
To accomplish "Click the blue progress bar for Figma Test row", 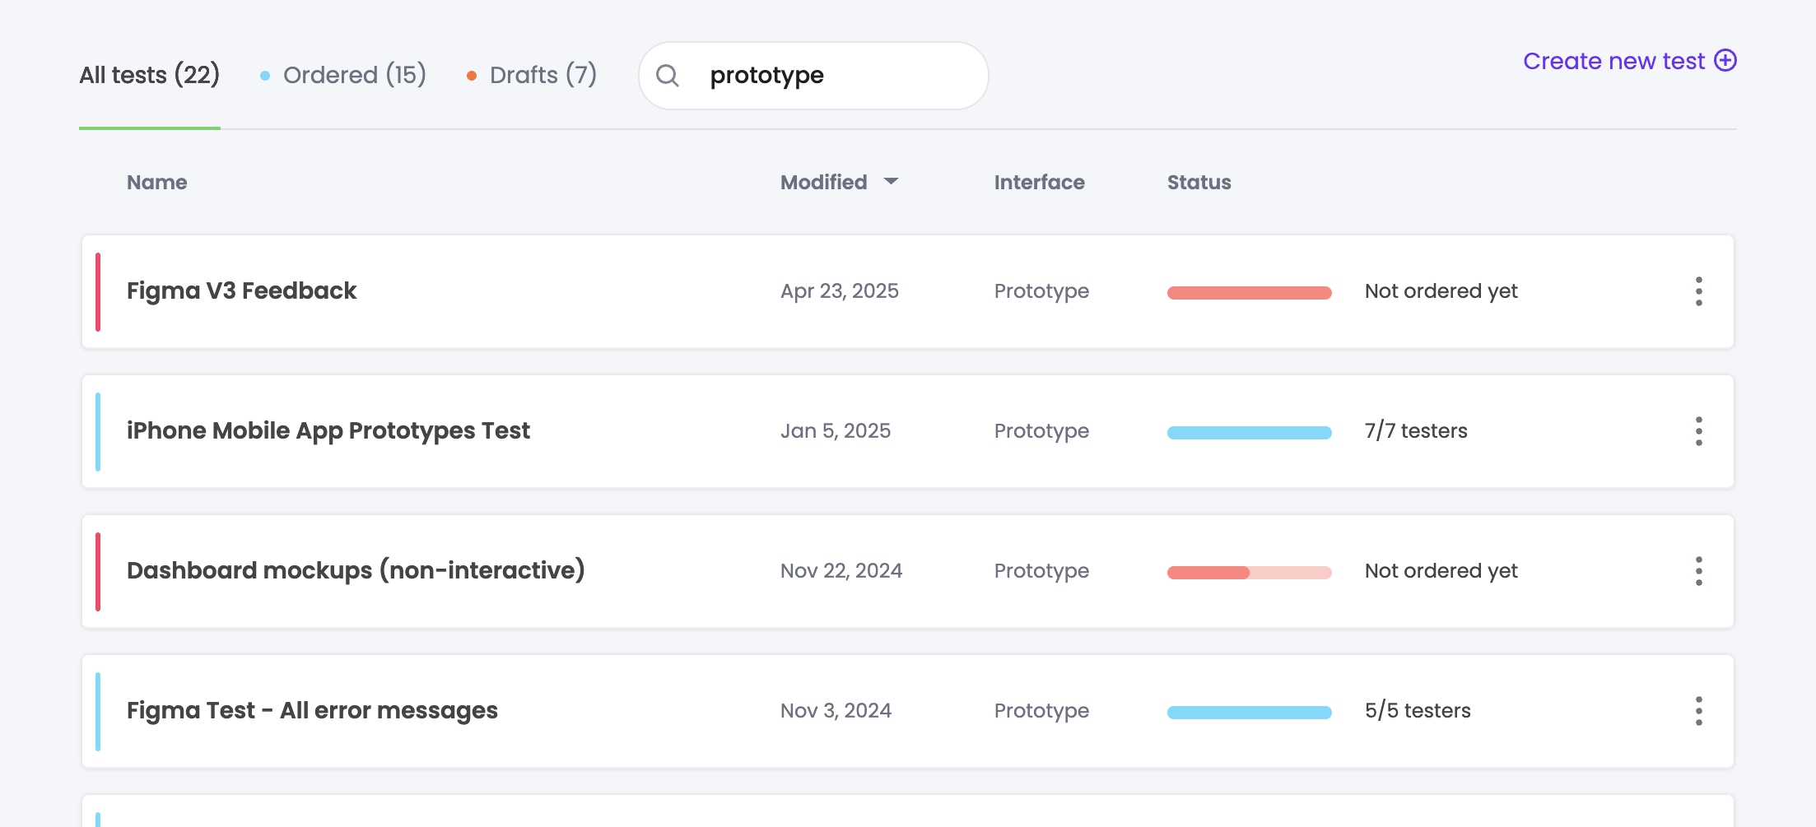I will [x=1250, y=713].
